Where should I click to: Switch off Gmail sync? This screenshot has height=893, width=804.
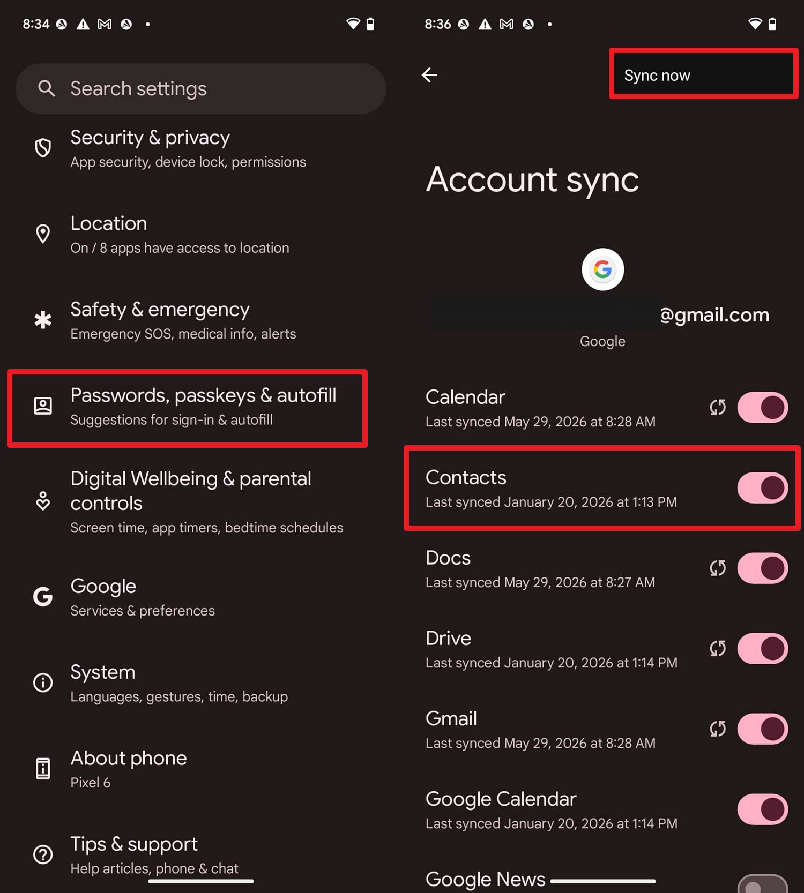(762, 729)
